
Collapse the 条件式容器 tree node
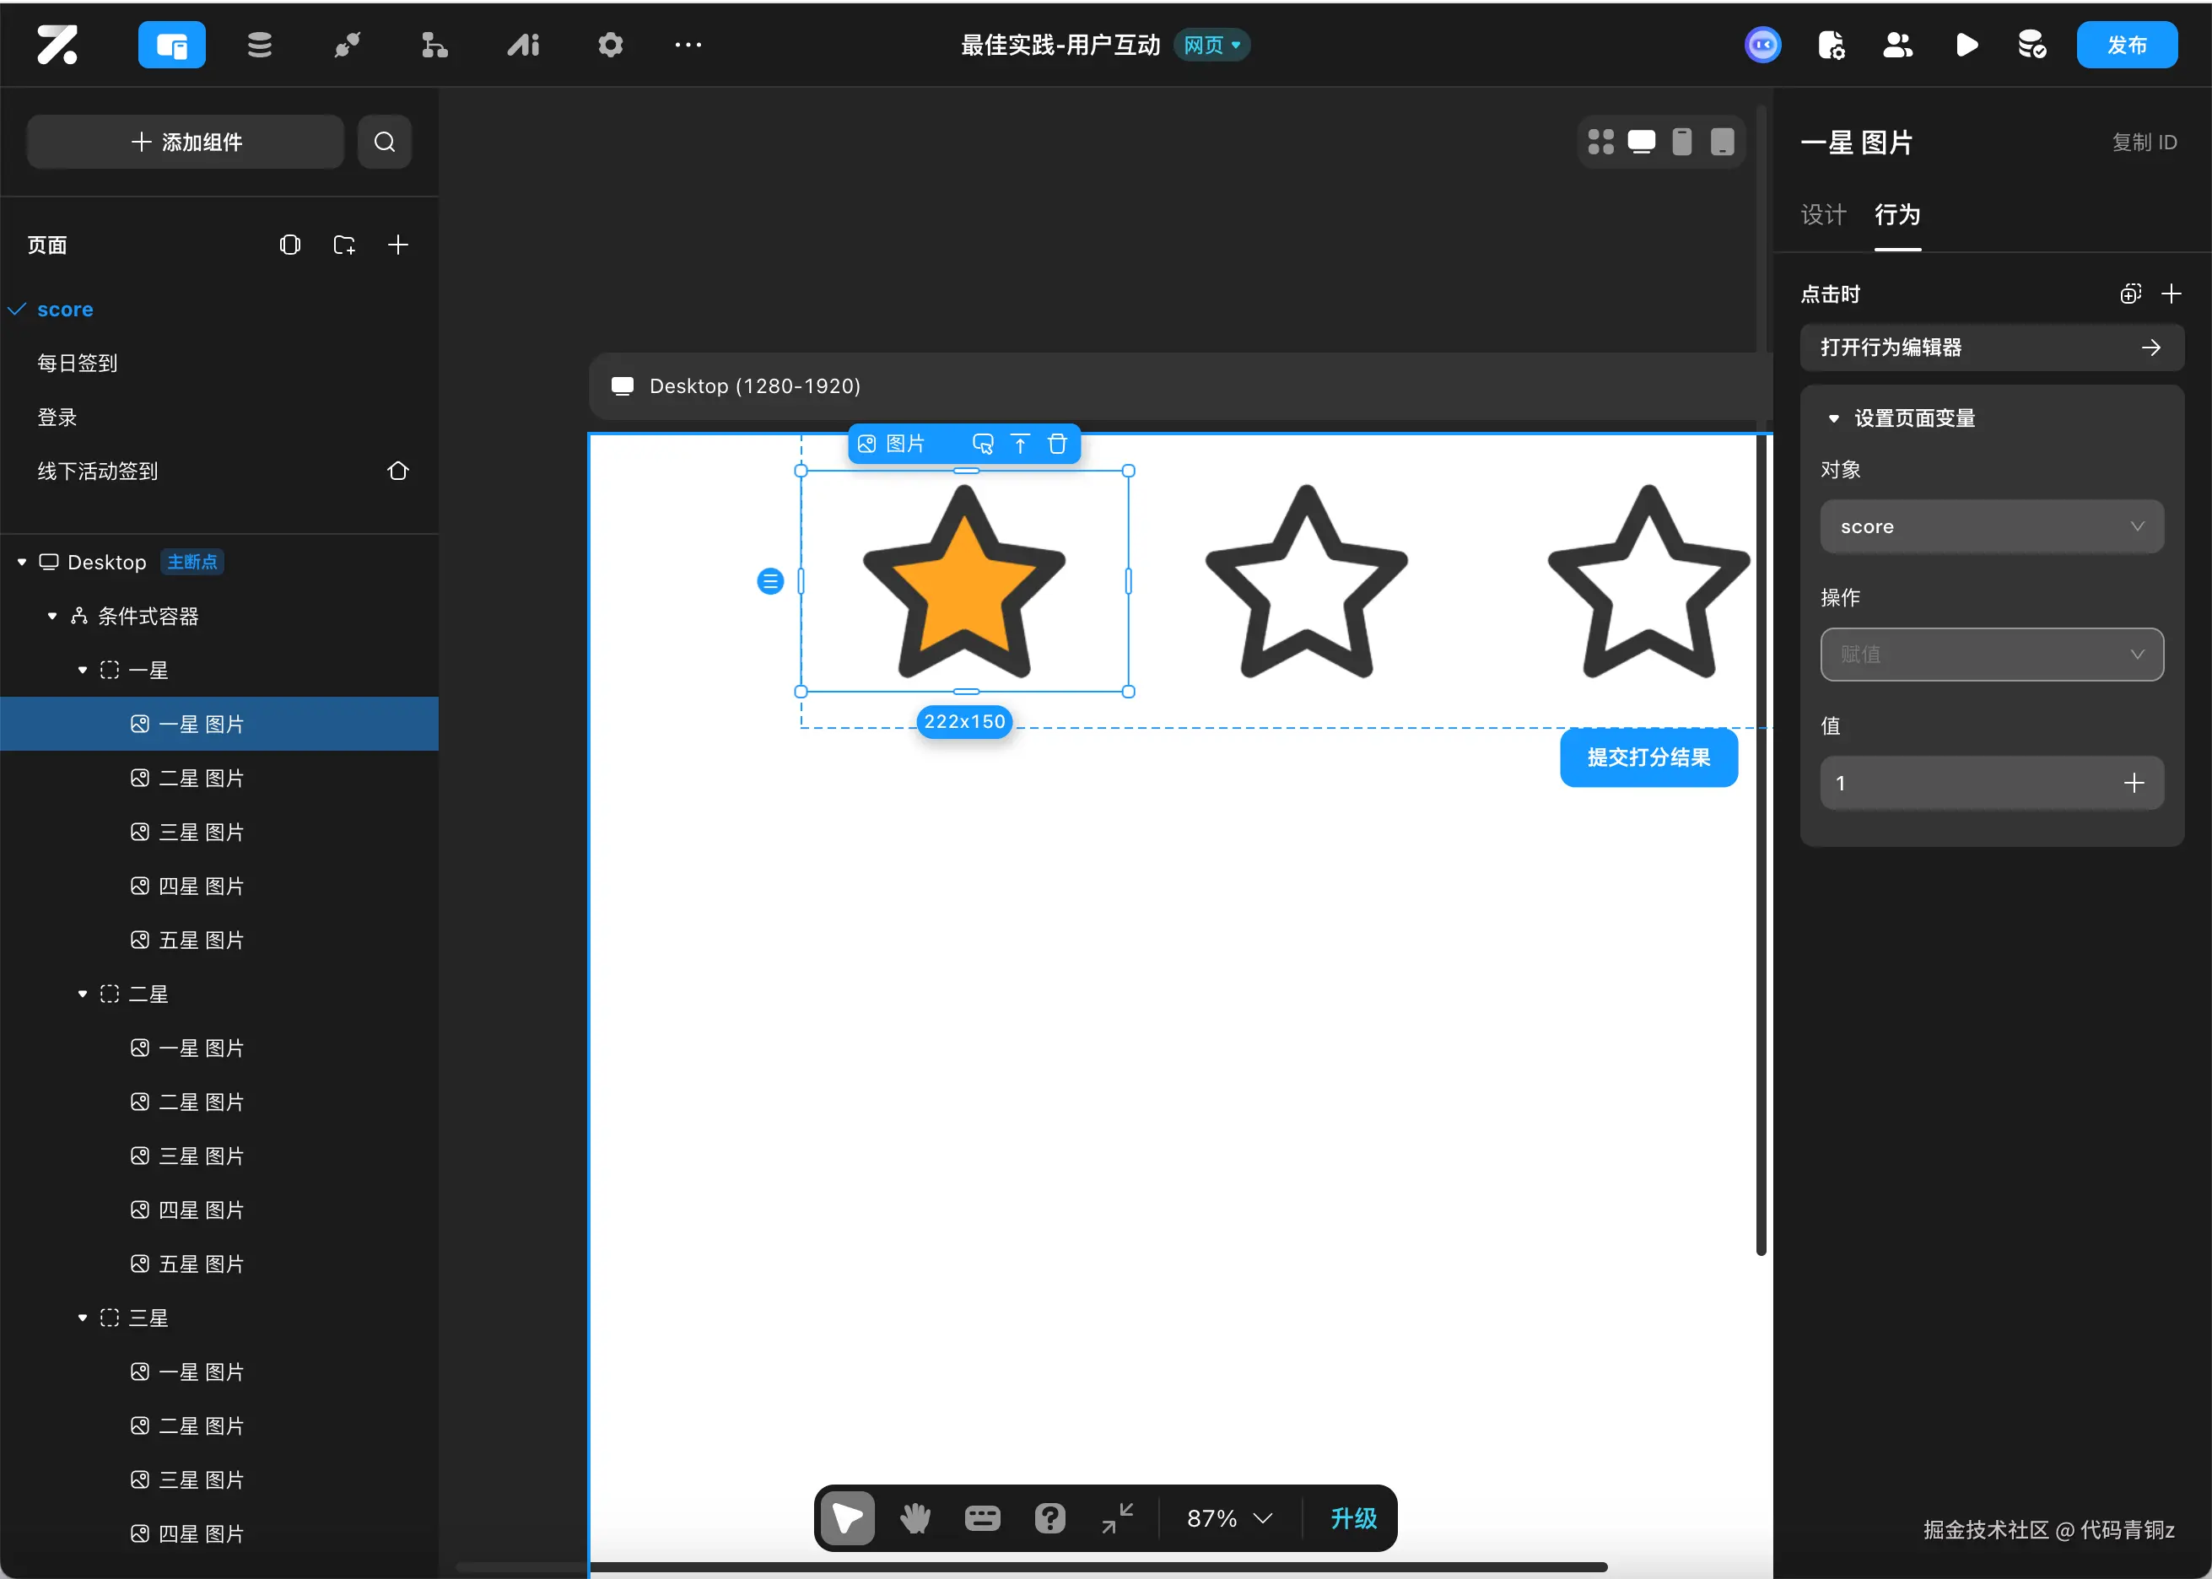[52, 617]
